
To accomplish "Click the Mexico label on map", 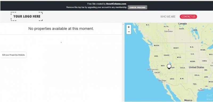I will [x=188, y=100].
